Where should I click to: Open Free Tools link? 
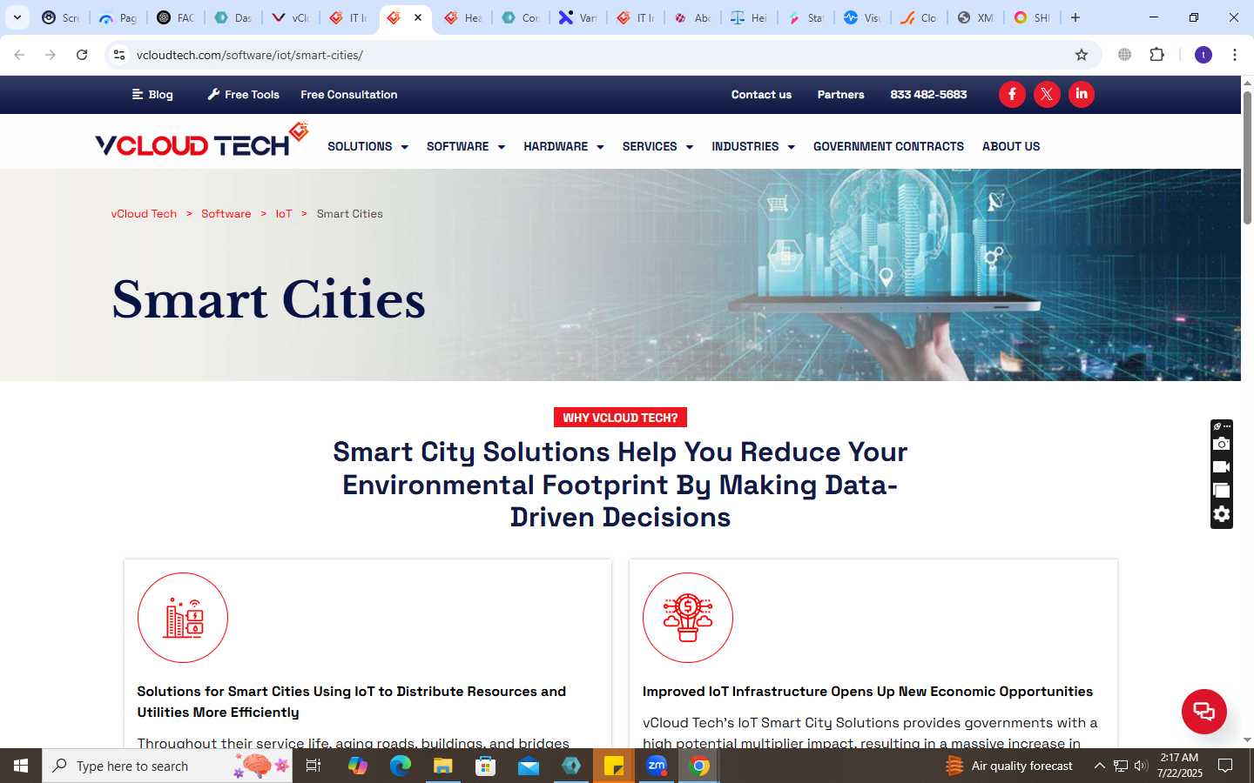click(243, 94)
